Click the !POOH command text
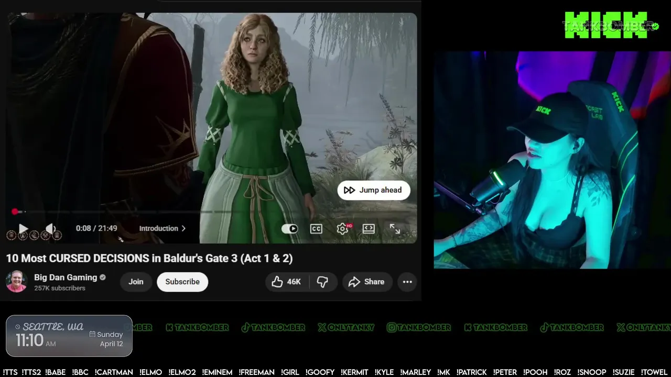Screen dimensions: 671x377 coord(535,372)
